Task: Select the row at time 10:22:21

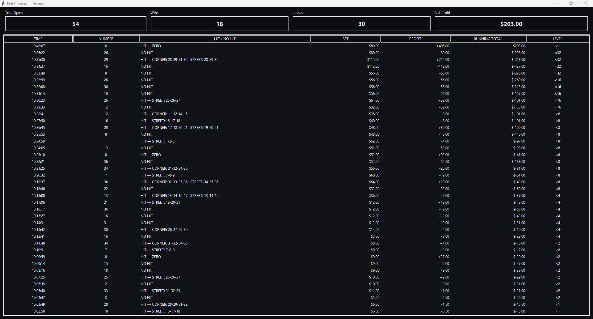Action: pyautogui.click(x=296, y=162)
